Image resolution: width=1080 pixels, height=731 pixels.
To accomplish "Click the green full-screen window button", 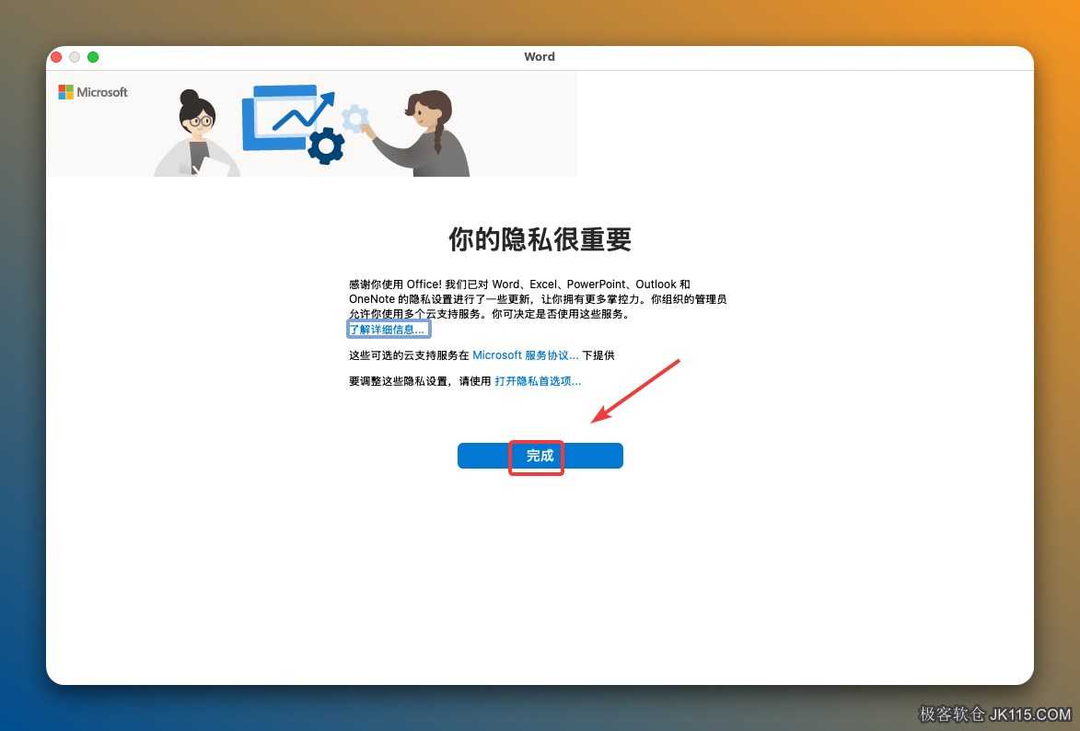I will click(93, 57).
